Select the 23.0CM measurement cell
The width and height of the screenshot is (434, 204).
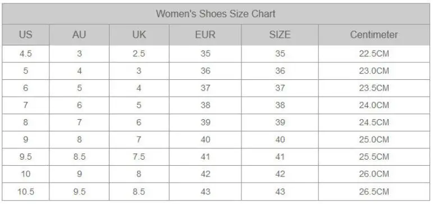coord(374,71)
